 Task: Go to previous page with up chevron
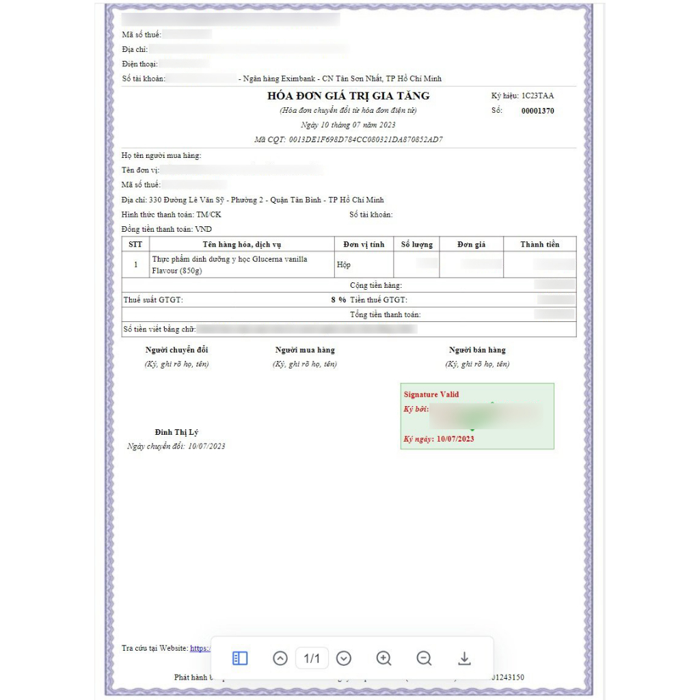click(x=280, y=658)
